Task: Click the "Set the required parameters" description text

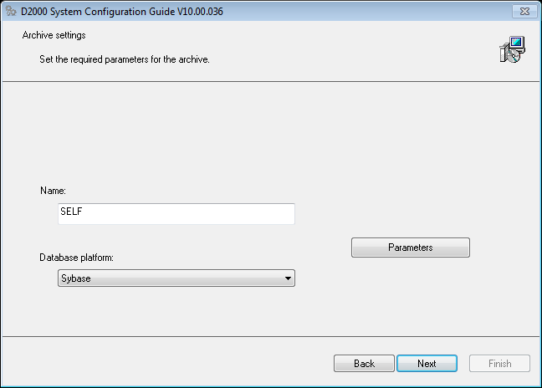Action: point(113,60)
